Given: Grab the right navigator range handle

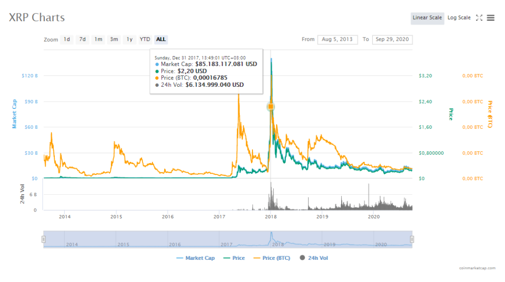Looking at the screenshot, I should [x=412, y=239].
